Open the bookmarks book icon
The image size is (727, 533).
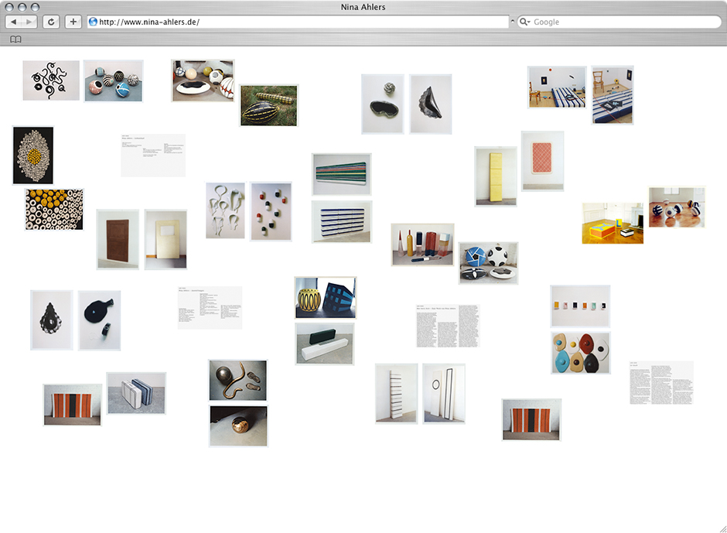(15, 39)
